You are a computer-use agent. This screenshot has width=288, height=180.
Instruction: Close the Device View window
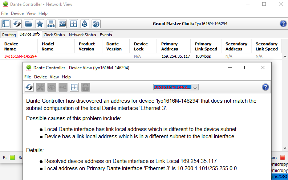click(x=263, y=67)
